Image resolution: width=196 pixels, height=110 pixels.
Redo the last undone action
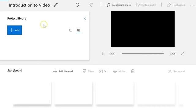91,5
